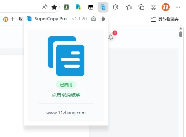
Task: Click the SuperCopy Pro logo in popup header
Action: [29, 19]
